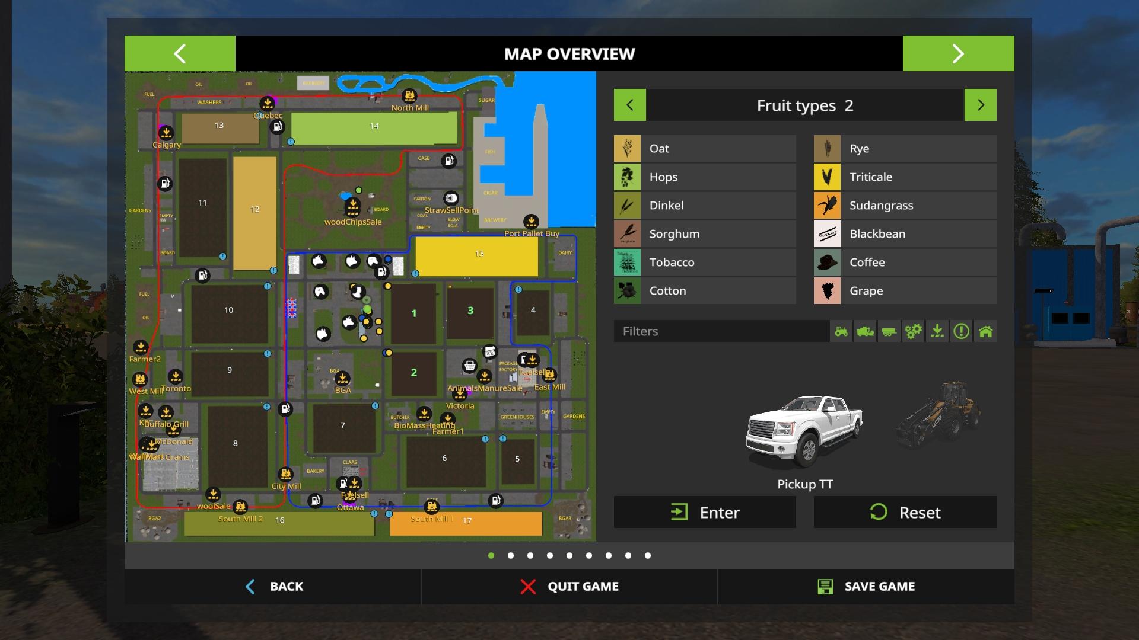Open next menu page with right arrow
The width and height of the screenshot is (1139, 640).
pyautogui.click(x=958, y=54)
